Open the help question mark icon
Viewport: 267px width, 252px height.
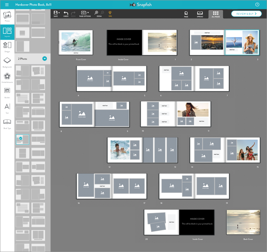pyautogui.click(x=257, y=5)
